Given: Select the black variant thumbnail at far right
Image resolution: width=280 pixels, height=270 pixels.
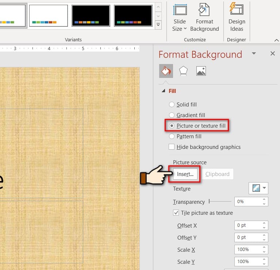Looking at the screenshot, I should tap(133, 16).
